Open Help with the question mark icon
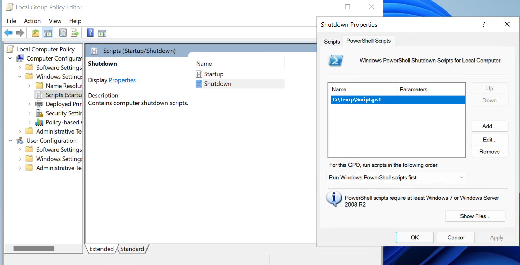Screen dimensions: 520x265 point(90,33)
